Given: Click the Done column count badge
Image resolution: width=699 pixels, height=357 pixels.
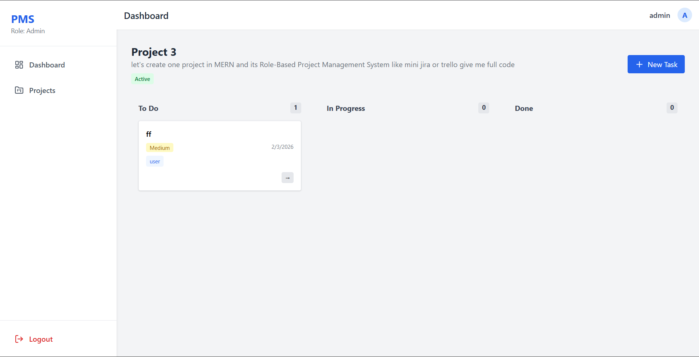Looking at the screenshot, I should pyautogui.click(x=672, y=108).
